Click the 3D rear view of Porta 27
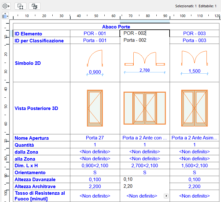221x202 pixels. click(95, 108)
